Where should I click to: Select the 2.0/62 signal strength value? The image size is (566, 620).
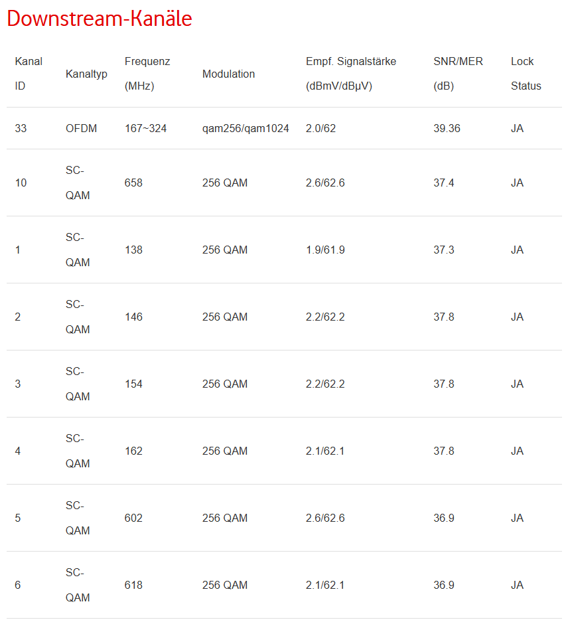[320, 128]
